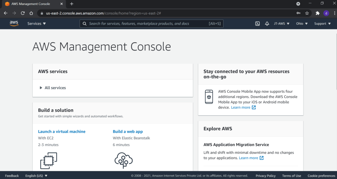Open the CloudShell terminal icon

pos(257,24)
